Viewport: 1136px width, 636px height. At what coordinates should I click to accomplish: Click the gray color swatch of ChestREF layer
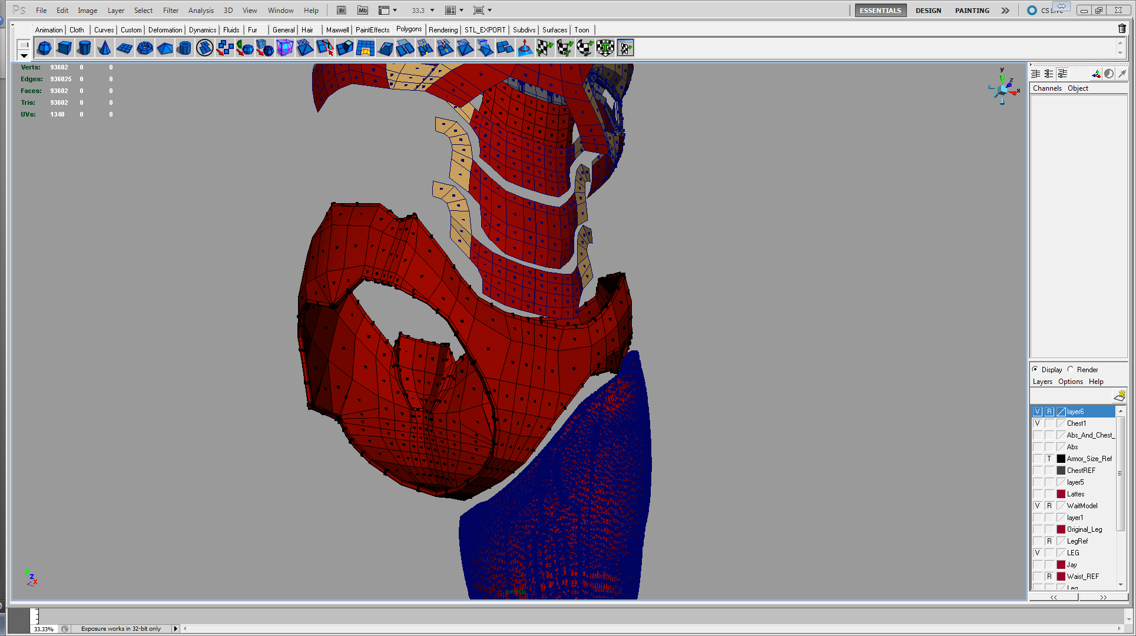click(x=1061, y=471)
